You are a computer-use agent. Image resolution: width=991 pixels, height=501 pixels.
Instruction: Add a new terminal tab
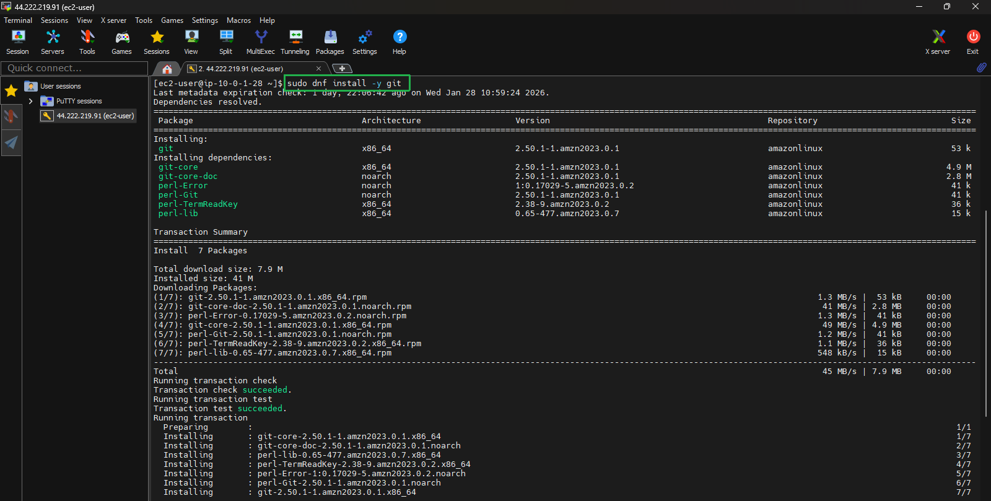342,69
